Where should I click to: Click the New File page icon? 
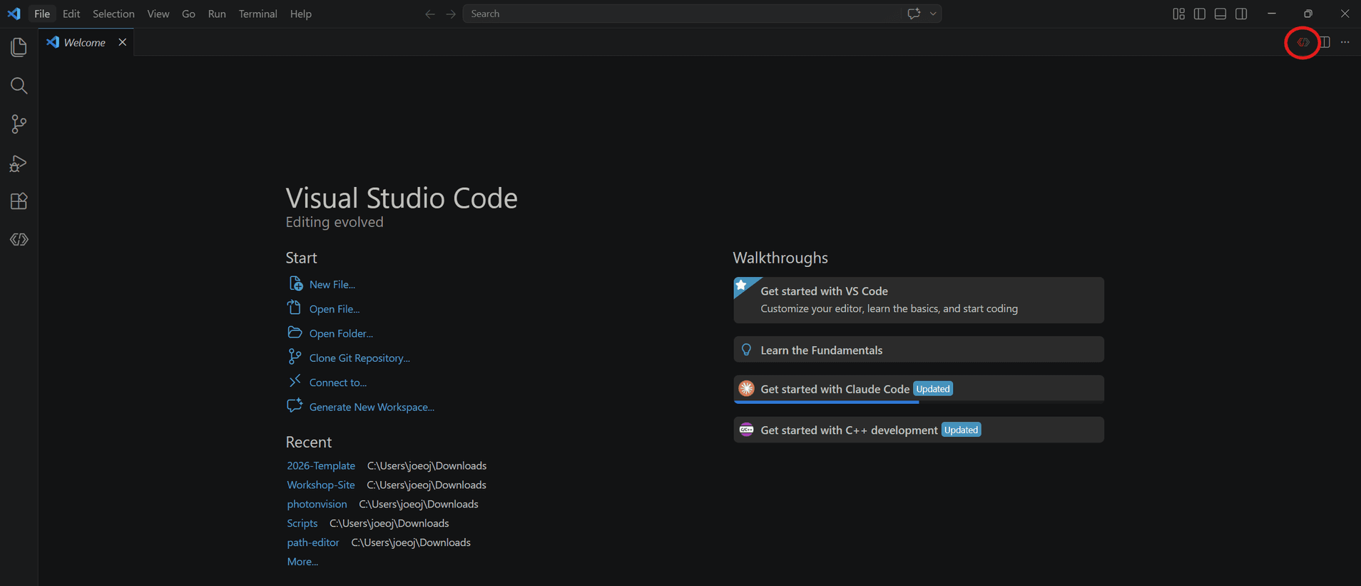295,283
